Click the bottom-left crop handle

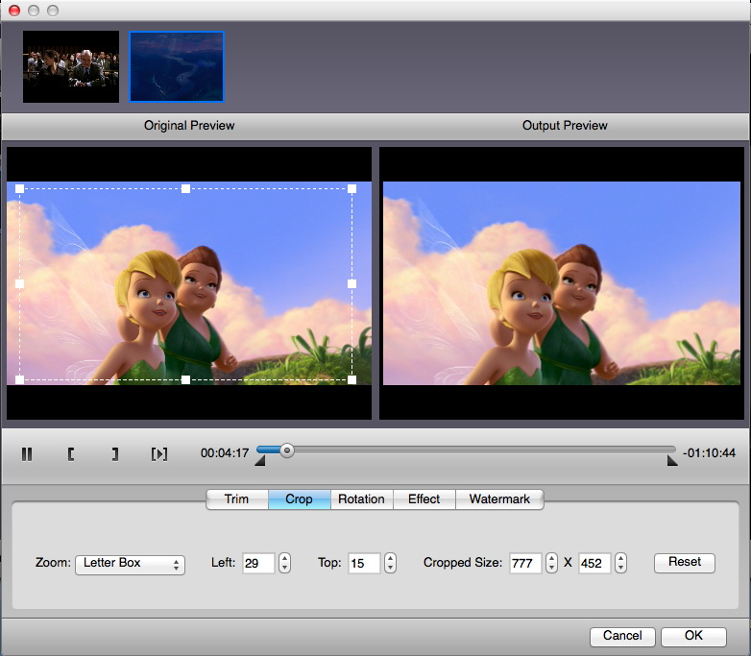(19, 380)
